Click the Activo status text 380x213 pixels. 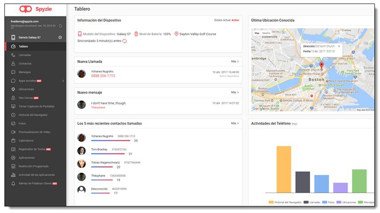pyautogui.click(x=235, y=20)
